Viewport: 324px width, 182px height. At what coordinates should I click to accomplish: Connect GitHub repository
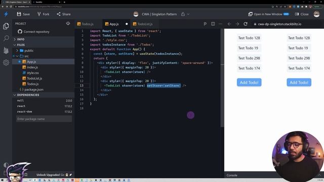click(34, 31)
